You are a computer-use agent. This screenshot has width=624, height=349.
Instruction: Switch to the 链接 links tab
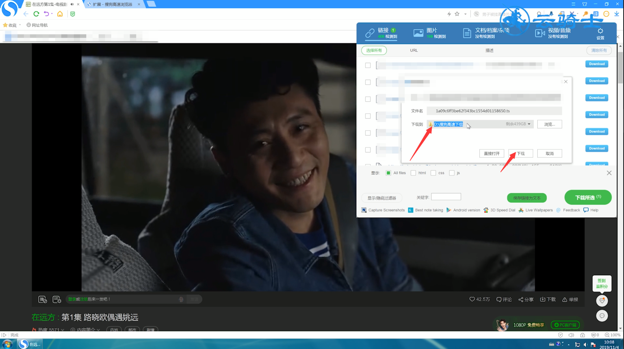(381, 33)
